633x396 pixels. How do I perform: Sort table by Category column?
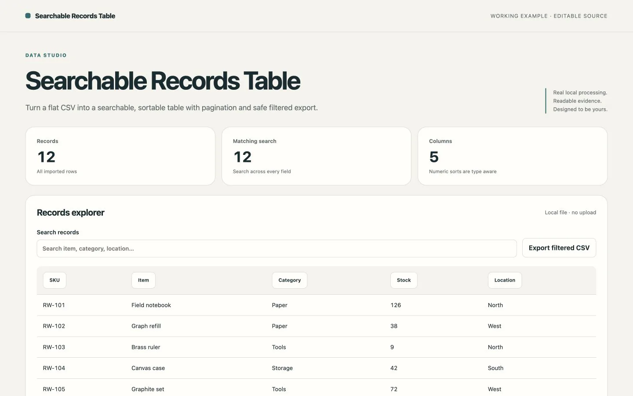(290, 280)
